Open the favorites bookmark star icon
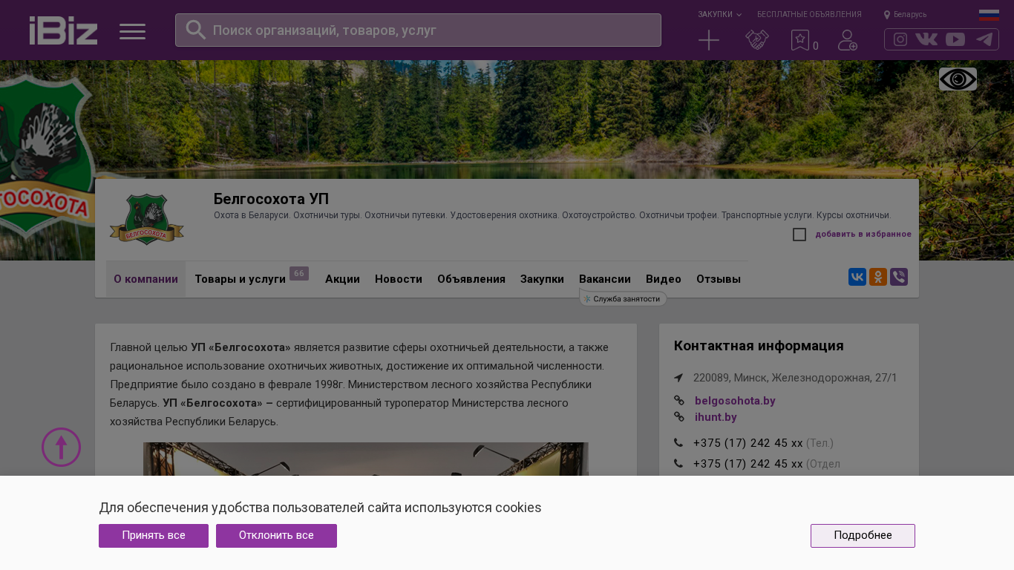1014x570 pixels. 800,40
